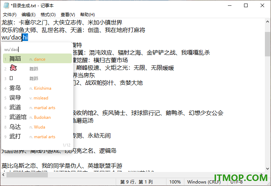Maximize the Notepad window
Viewport: 271px width, 186px height.
click(246, 5)
